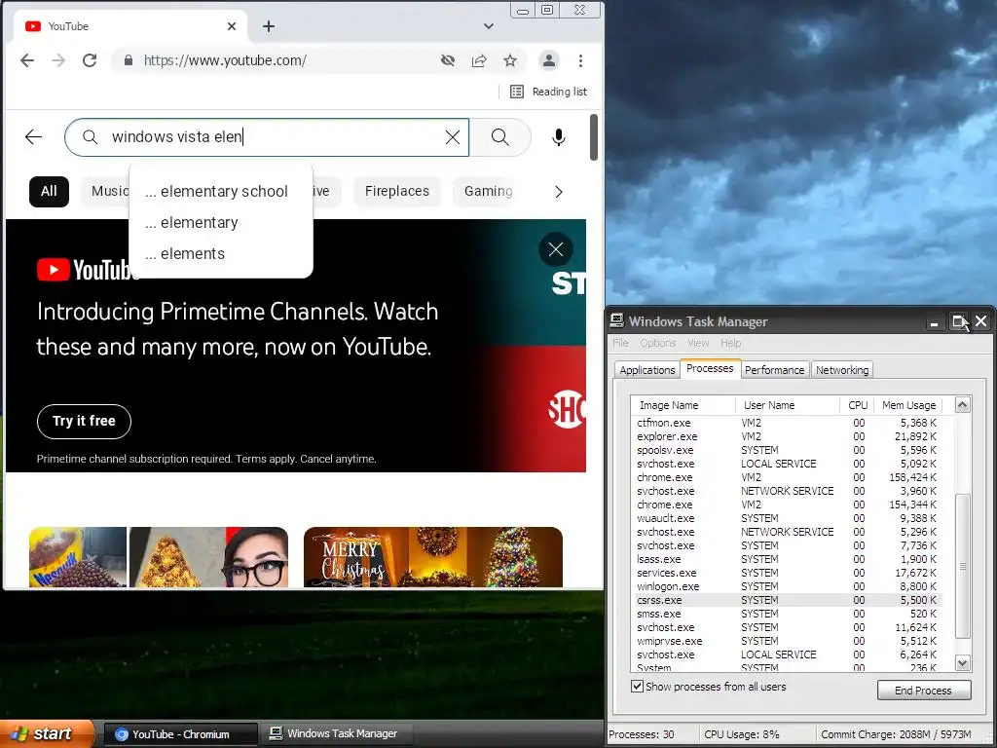Screen dimensions: 997x748
Task: Select the Fireplaces filter chip
Action: (x=397, y=192)
